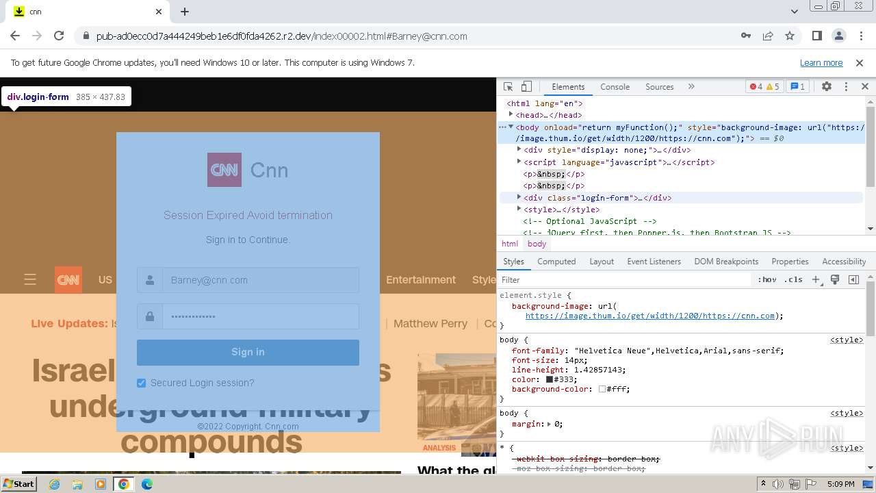The height and width of the screenshot is (493, 876).
Task: Open the errors and warnings counter
Action: coord(764,87)
